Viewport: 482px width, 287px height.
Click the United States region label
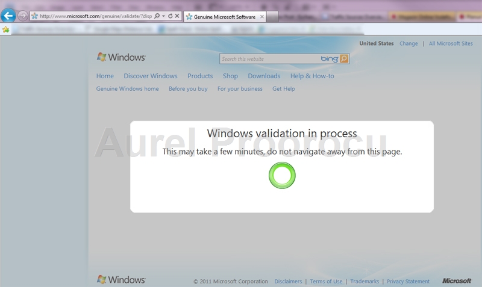point(377,43)
